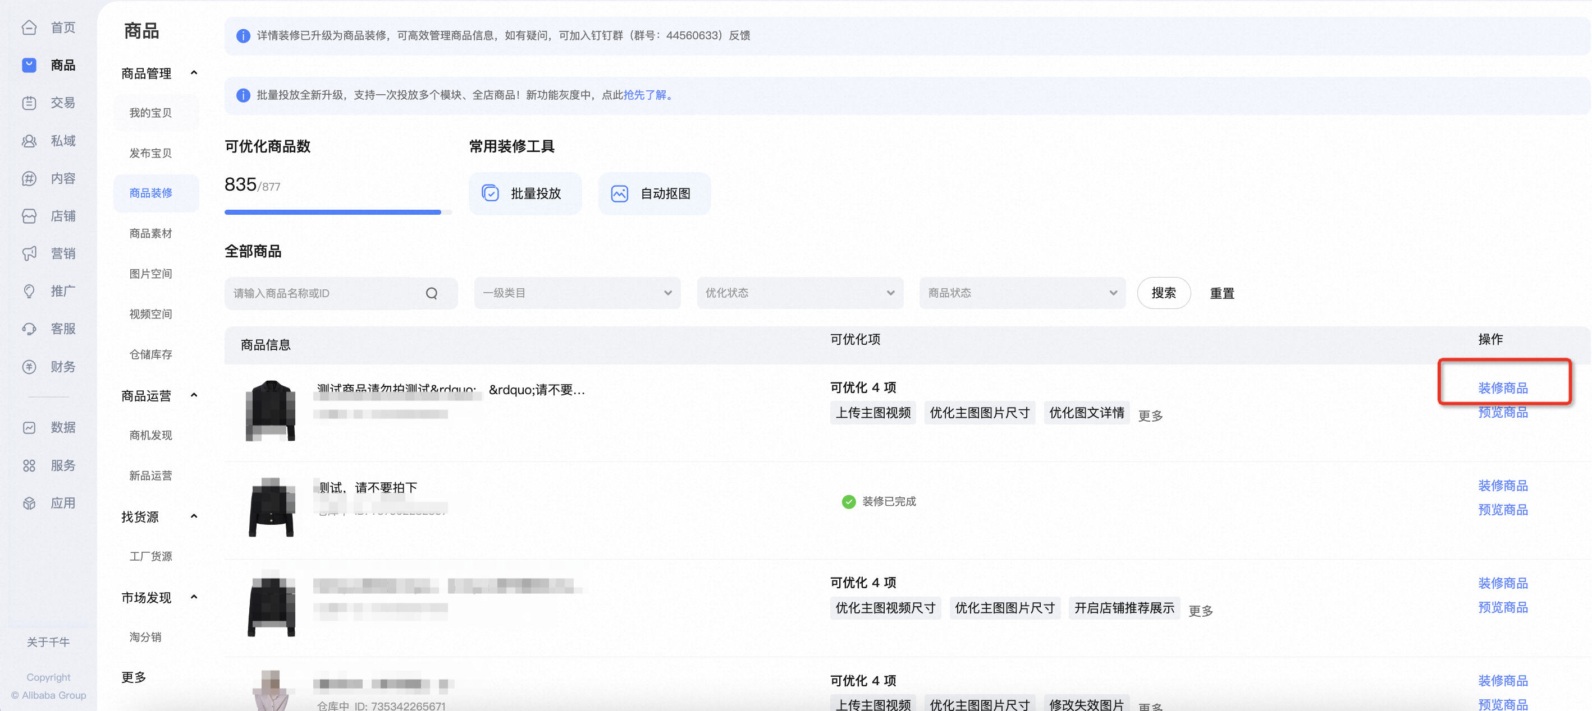Click the search magnifier icon in name field
Screen dimensions: 1592x711
point(431,293)
